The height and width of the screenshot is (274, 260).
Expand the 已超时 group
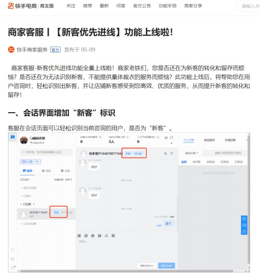point(26,196)
